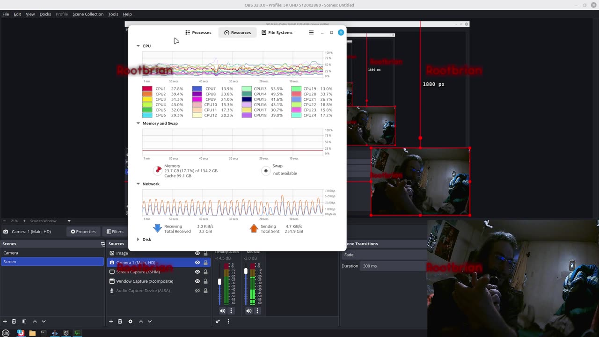This screenshot has width=599, height=337.
Task: Select the Window Capture (Xcomposite) source row
Action: click(159, 281)
